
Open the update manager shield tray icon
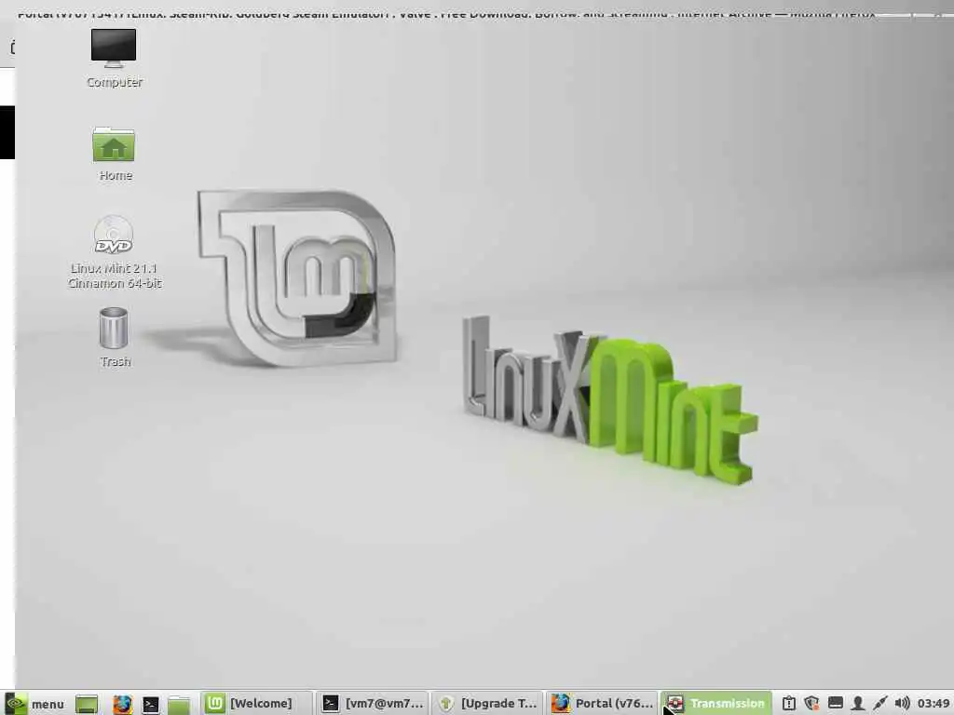(811, 704)
